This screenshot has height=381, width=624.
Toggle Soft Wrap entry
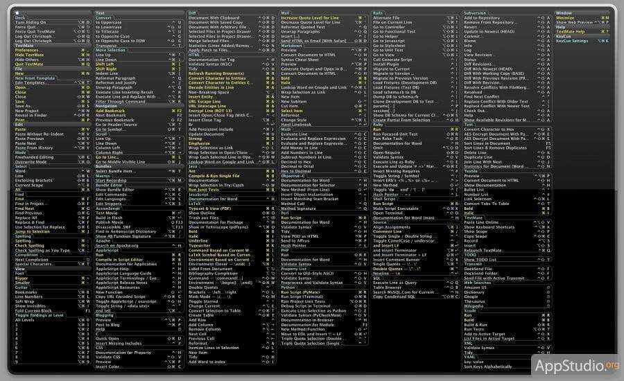pyautogui.click(x=25, y=301)
